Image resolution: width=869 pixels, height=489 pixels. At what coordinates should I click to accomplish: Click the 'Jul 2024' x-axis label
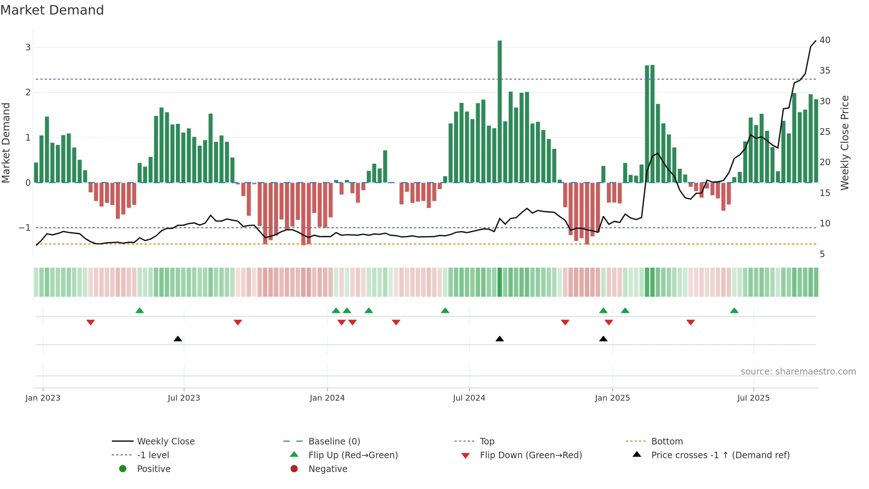(x=469, y=398)
